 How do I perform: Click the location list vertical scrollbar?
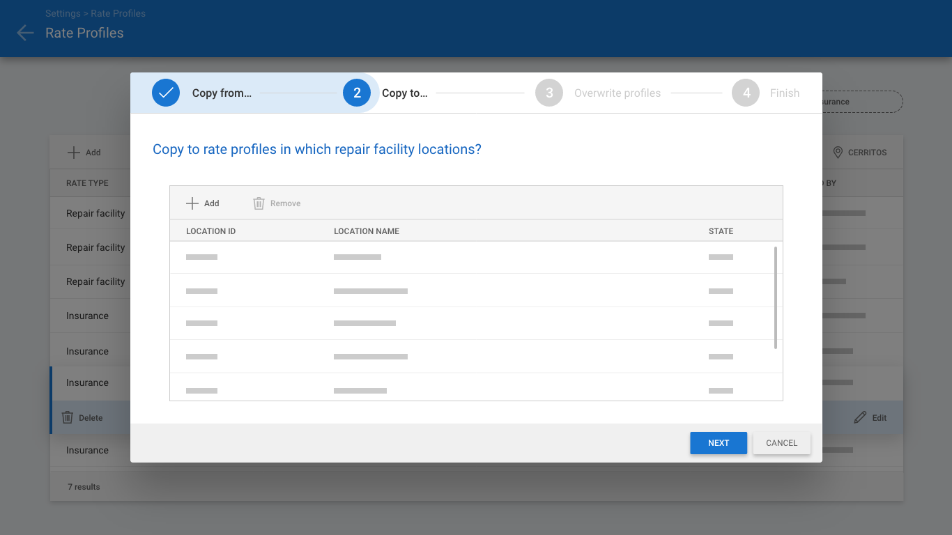[x=776, y=297]
